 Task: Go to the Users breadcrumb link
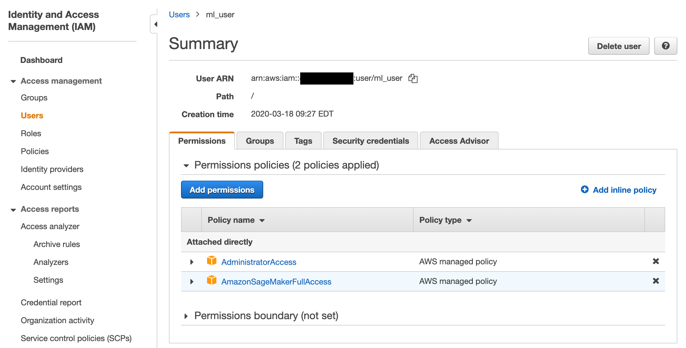pos(179,14)
